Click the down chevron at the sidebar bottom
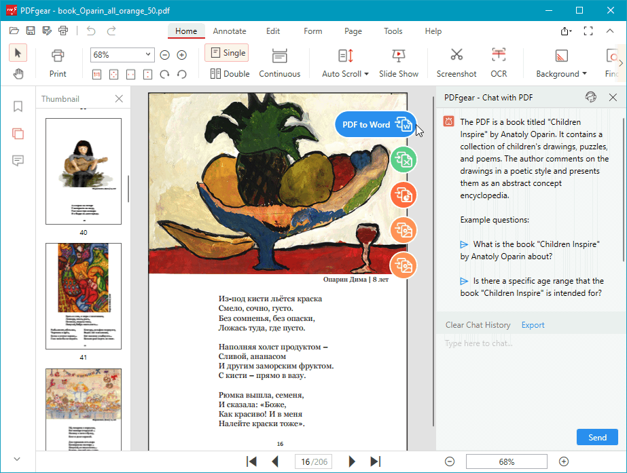Screen dimensions: 627x473 coord(17,459)
